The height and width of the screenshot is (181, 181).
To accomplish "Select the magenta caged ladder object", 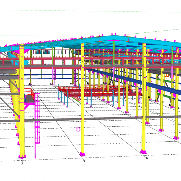I will [x=37, y=119].
